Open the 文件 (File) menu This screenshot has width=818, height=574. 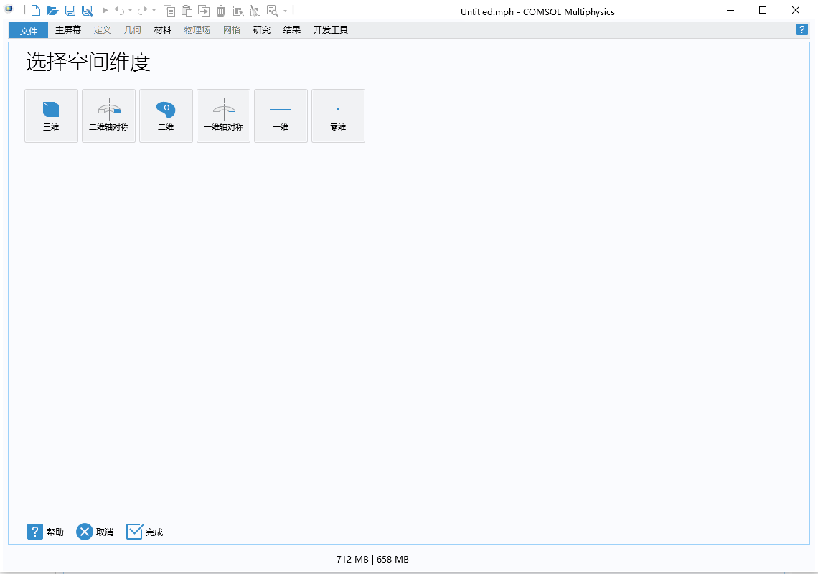pos(29,30)
